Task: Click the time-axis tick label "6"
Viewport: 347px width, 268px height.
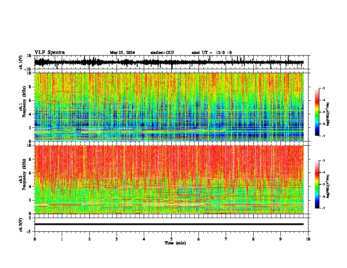Action: tap(199, 239)
